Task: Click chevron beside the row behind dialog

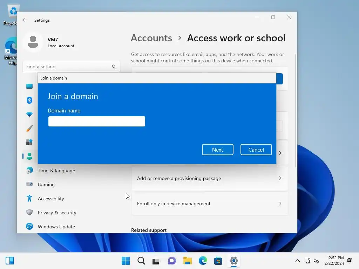Action: pos(280,153)
